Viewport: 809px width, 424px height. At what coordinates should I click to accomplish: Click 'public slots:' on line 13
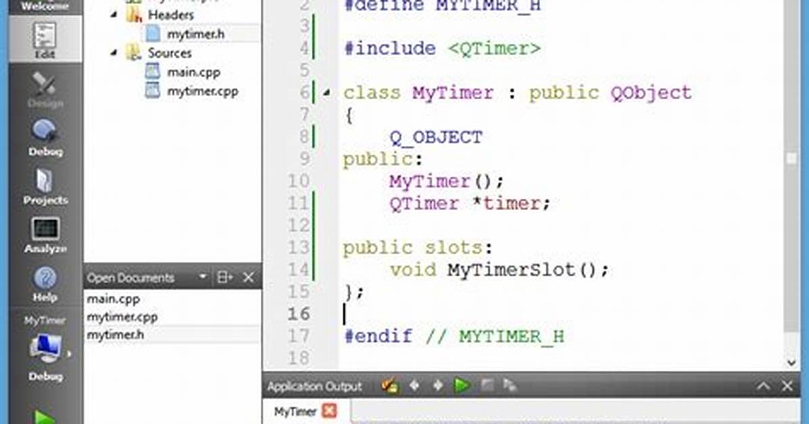[x=418, y=248]
